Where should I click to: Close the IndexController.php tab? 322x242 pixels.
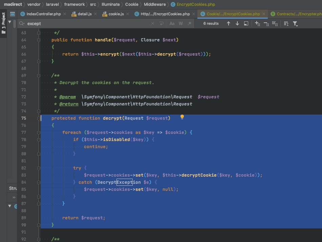tap(65, 14)
